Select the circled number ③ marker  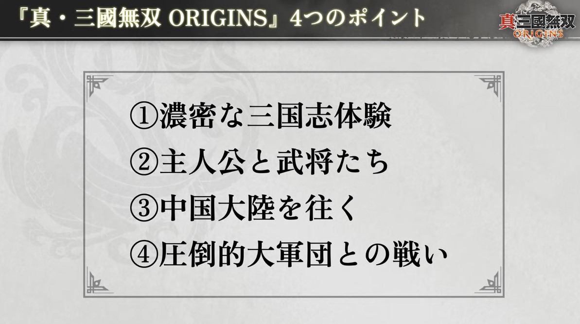click(x=143, y=210)
